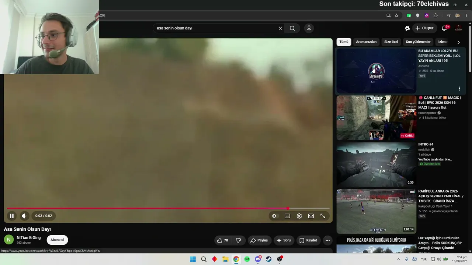Open the Rakipbul Ankara match thumbnail
The height and width of the screenshot is (265, 472).
(376, 211)
